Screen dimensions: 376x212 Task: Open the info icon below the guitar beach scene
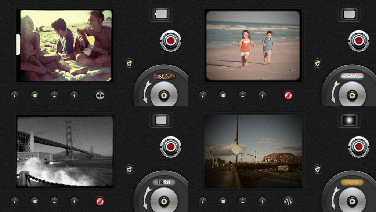click(x=15, y=95)
